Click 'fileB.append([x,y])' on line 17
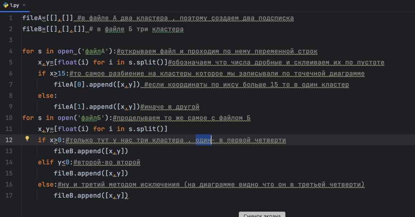 (91, 196)
